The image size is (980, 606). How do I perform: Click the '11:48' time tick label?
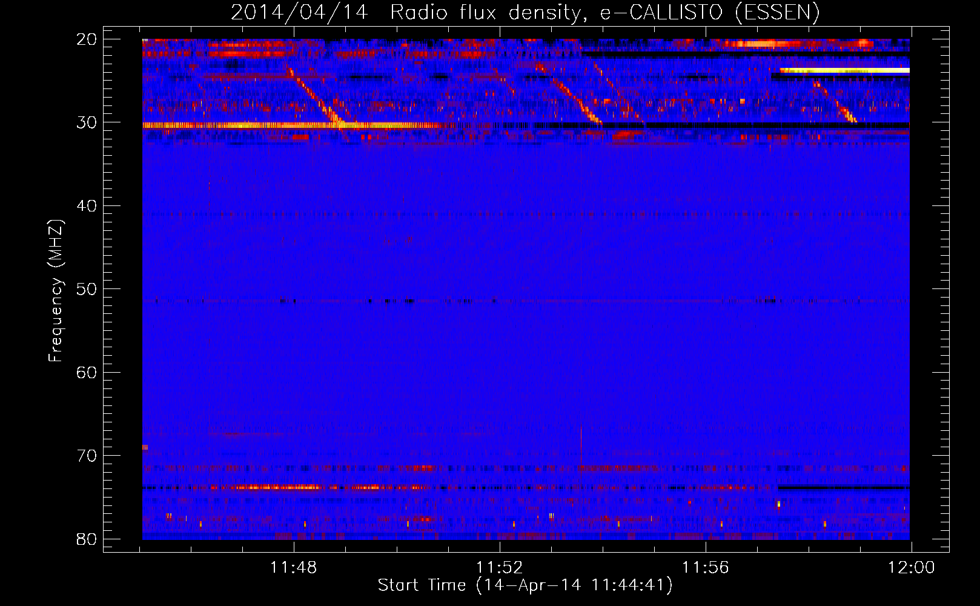click(x=294, y=568)
